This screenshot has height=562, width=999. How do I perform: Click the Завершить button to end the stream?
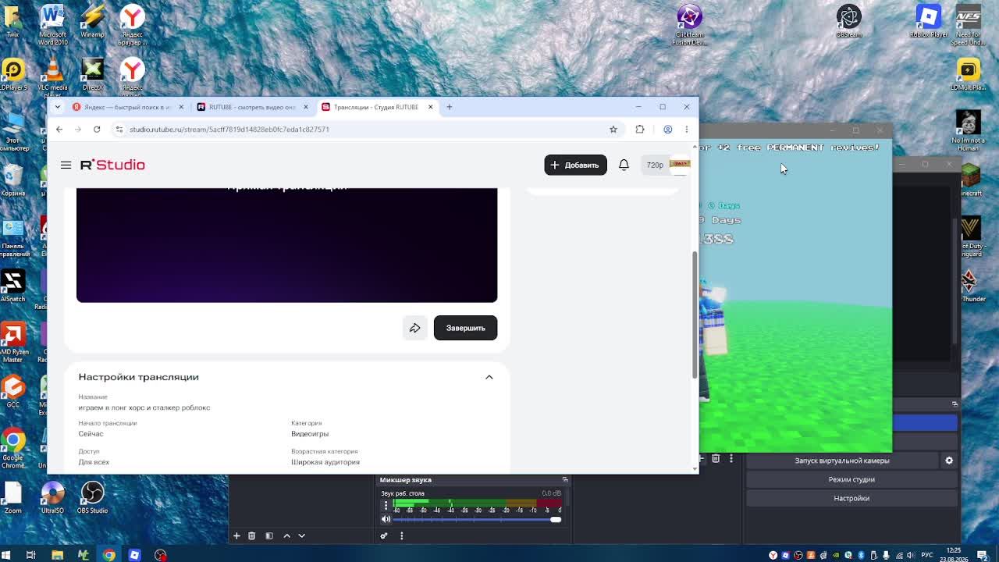tap(465, 328)
